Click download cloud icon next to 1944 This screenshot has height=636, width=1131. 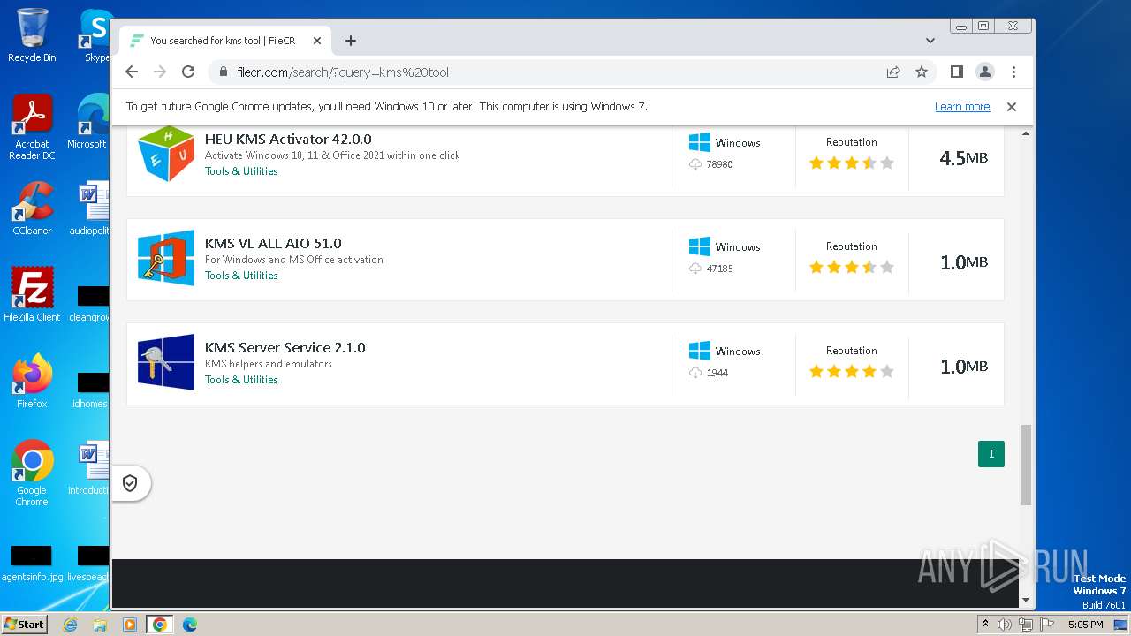pyautogui.click(x=695, y=373)
